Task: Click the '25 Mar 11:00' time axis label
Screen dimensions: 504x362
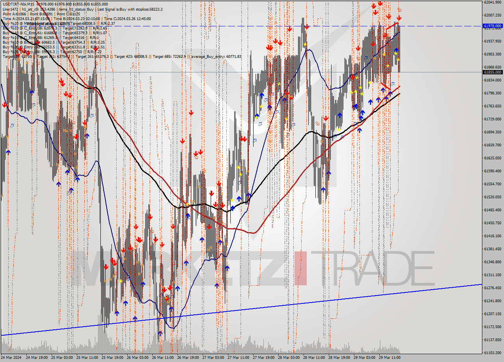Action: (x=87, y=358)
